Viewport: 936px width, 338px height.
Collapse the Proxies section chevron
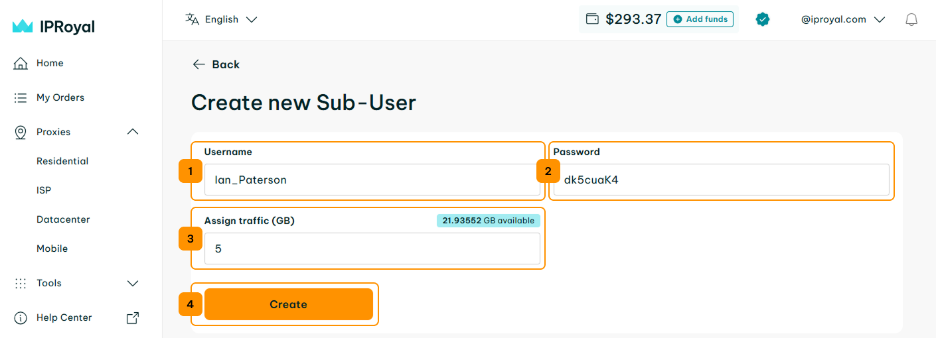[x=133, y=132]
